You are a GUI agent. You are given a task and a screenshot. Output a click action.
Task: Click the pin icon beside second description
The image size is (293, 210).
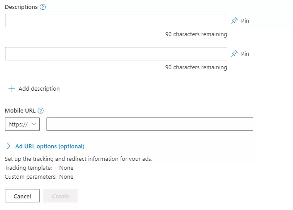[234, 54]
